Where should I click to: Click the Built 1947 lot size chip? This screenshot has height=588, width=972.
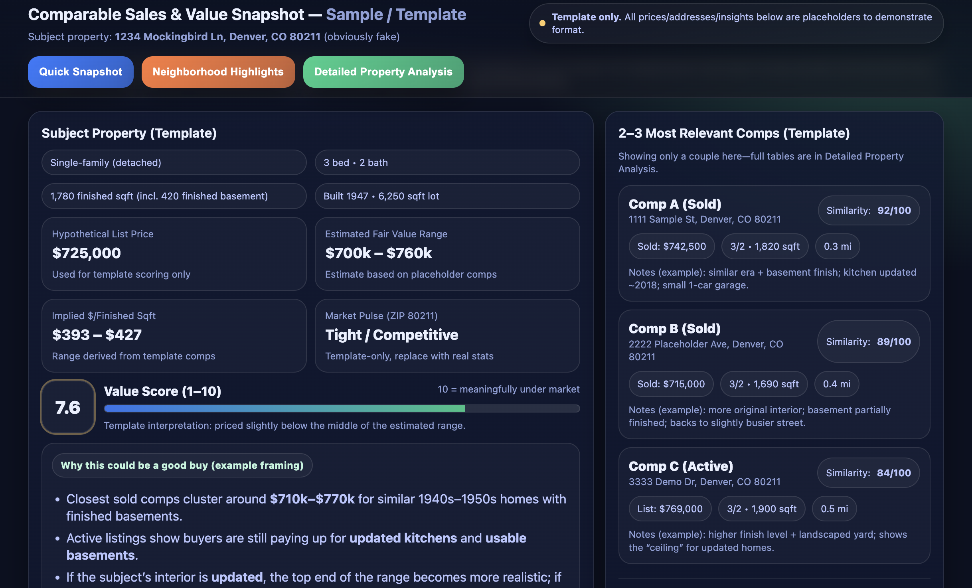point(446,196)
